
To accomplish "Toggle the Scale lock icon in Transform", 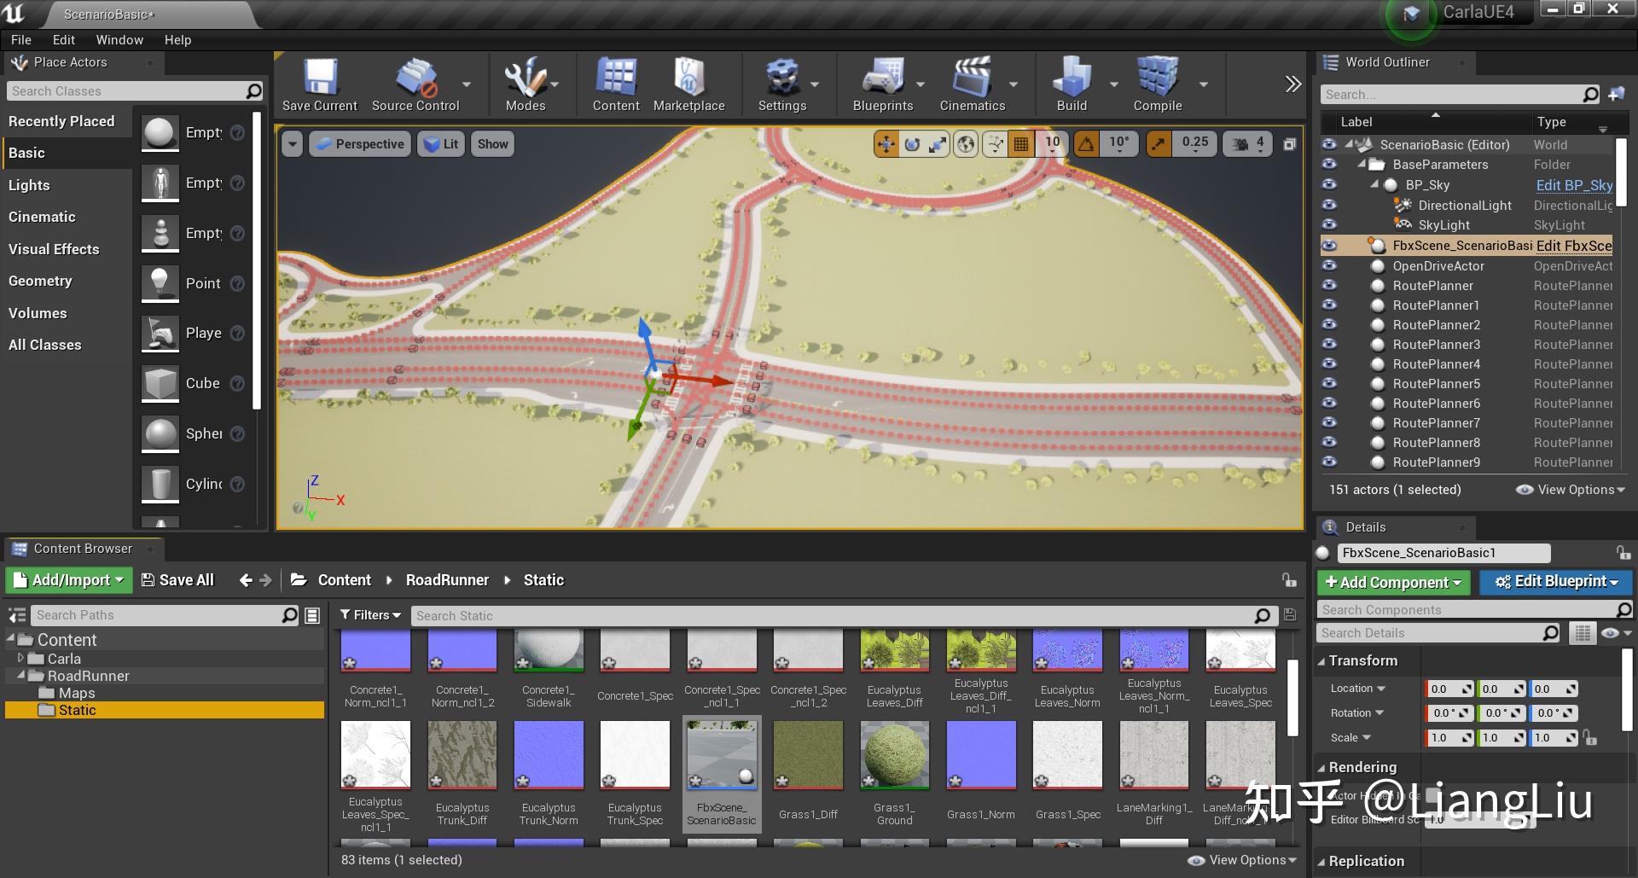I will click(x=1589, y=738).
